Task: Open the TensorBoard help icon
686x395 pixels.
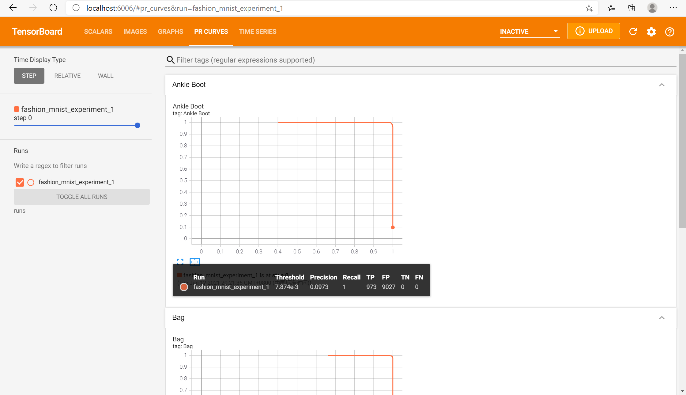Action: pos(670,32)
